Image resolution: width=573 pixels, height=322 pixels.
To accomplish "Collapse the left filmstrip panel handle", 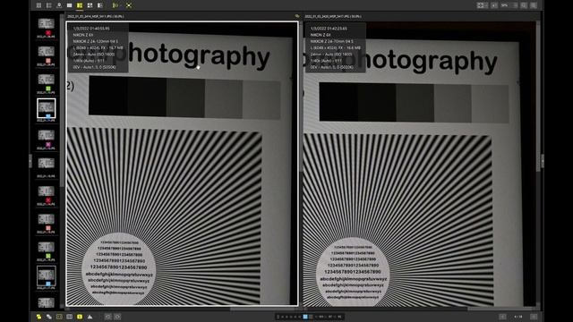I will point(30,161).
